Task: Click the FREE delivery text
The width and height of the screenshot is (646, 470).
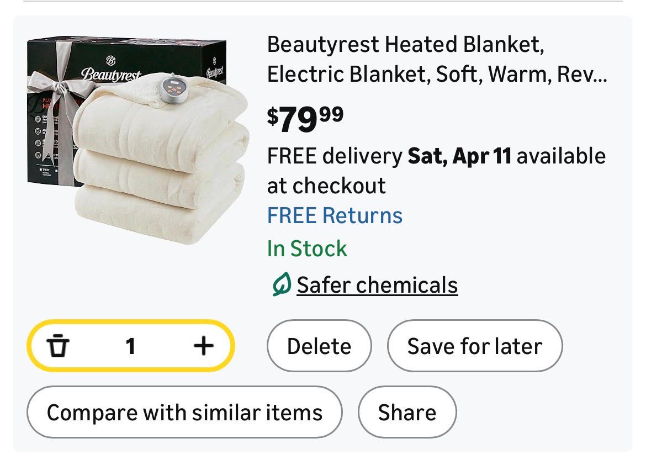Action: pos(335,156)
